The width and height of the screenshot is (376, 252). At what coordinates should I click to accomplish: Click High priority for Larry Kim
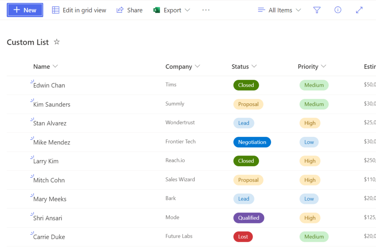[310, 161]
